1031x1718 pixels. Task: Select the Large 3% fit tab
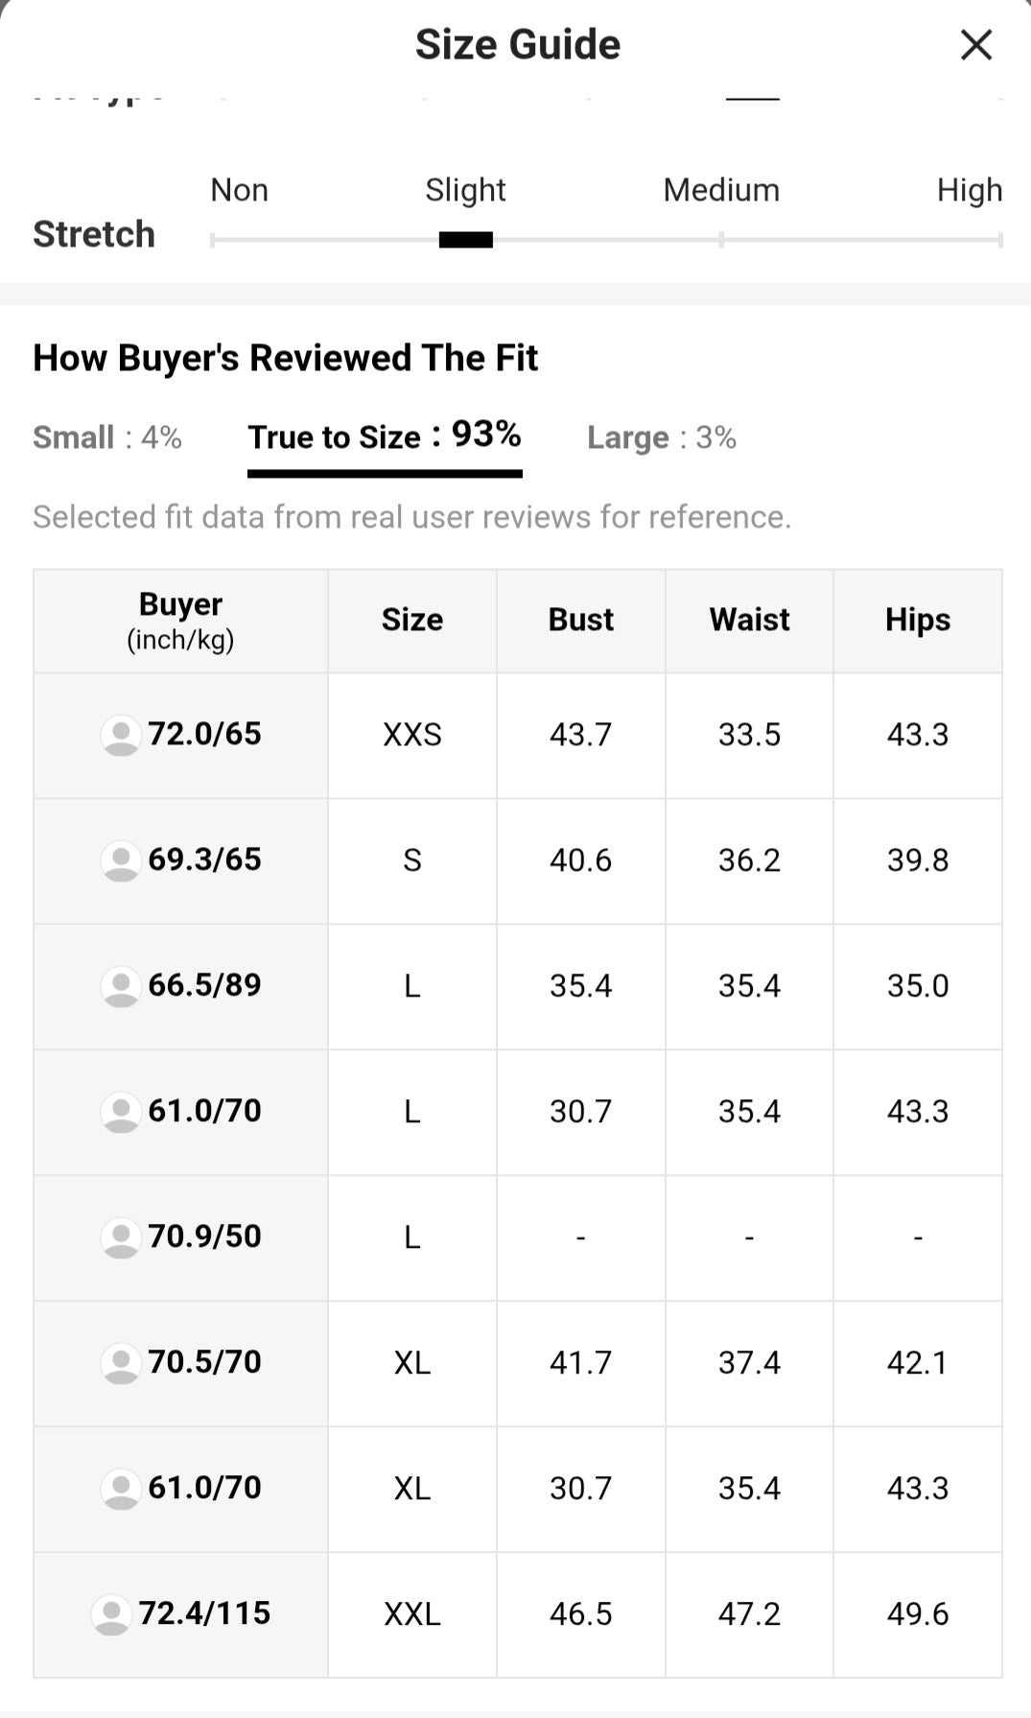pyautogui.click(x=662, y=437)
